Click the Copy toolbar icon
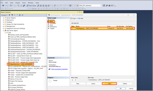This screenshot has height=91, width=153. [55, 6]
